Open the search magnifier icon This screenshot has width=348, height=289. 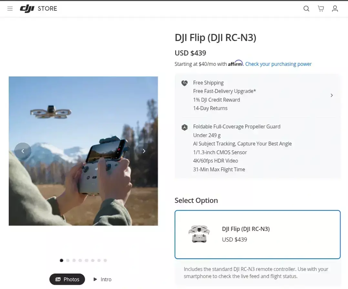click(x=306, y=9)
